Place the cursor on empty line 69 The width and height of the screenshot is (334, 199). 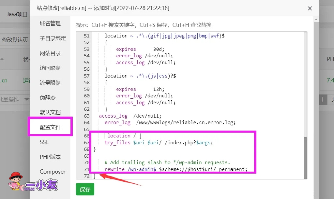pyautogui.click(x=163, y=156)
